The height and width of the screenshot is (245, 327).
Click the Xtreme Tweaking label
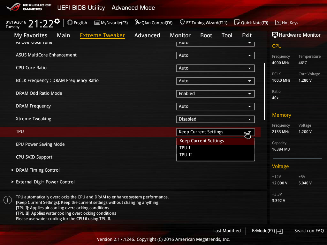click(x=34, y=119)
